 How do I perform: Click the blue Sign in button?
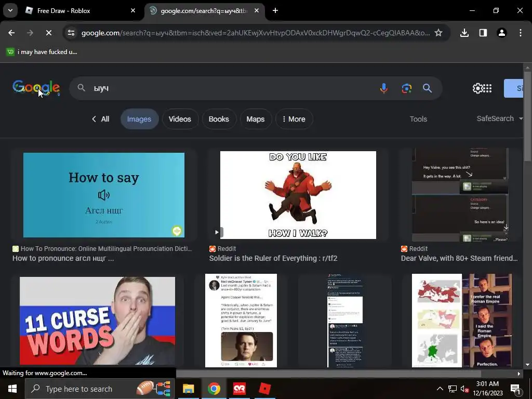click(514, 88)
